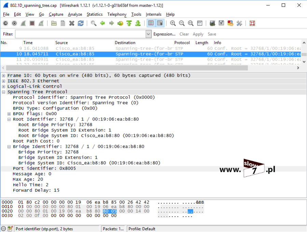Image resolution: width=307 pixels, height=232 pixels.
Task: Expand the BPDU flags node
Action: pos(9,114)
